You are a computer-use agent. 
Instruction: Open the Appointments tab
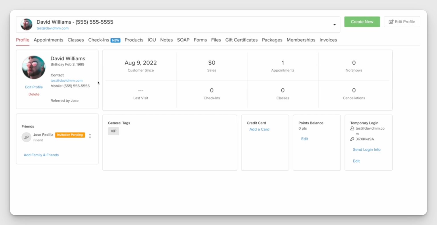click(48, 40)
